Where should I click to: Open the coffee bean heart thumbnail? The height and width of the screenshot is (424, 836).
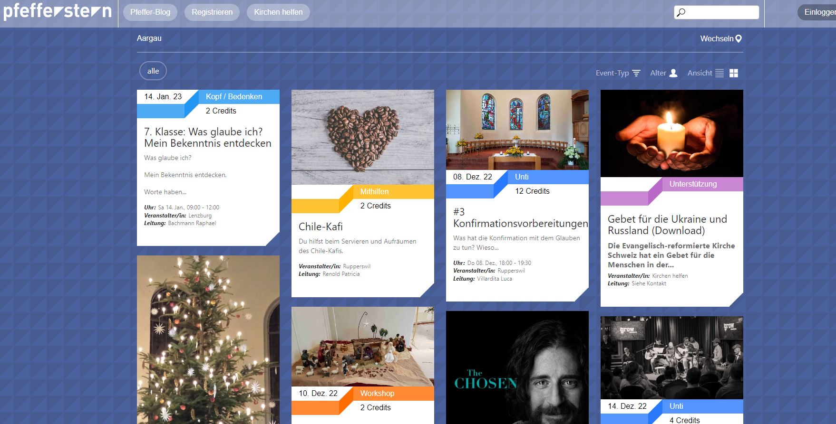point(363,137)
